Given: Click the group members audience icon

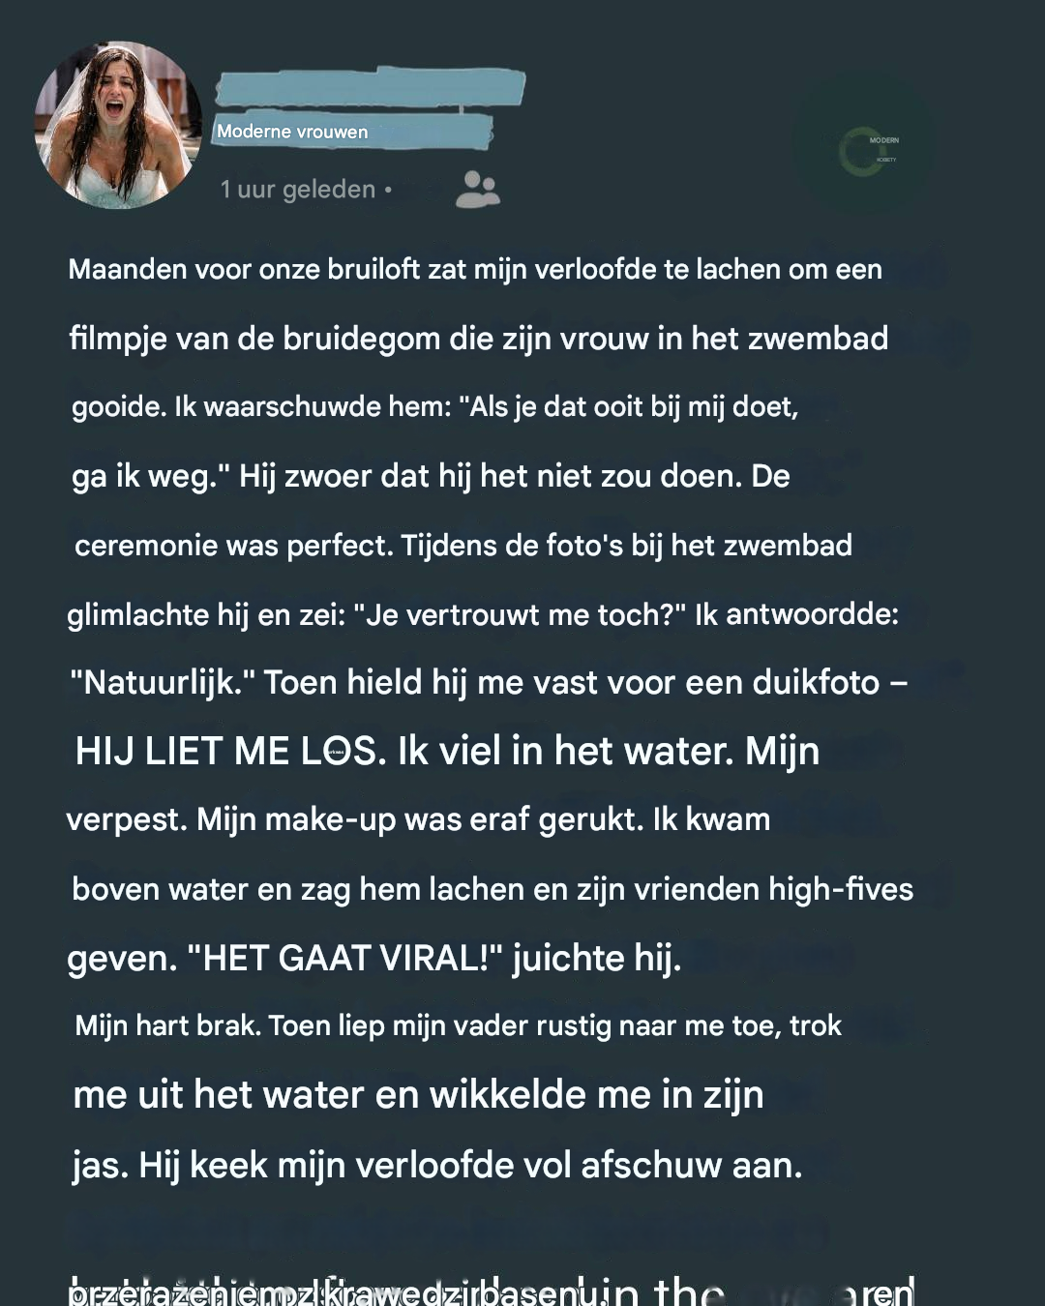Looking at the screenshot, I should point(477,190).
